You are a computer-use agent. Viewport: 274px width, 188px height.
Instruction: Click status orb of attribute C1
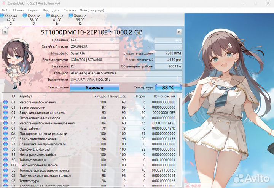coord(5,175)
